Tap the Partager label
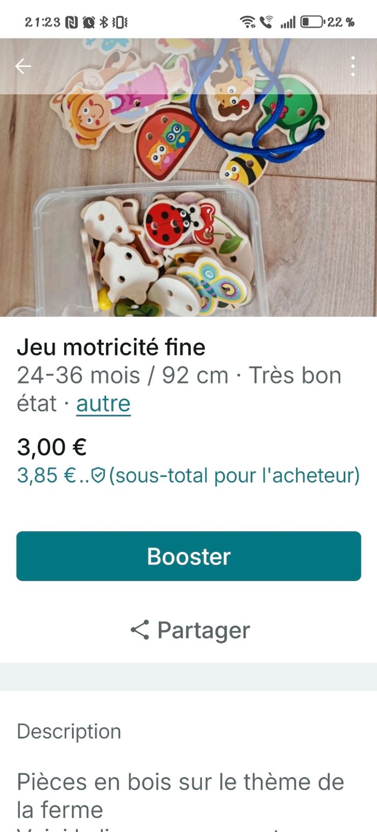The width and height of the screenshot is (377, 832). pos(204,630)
